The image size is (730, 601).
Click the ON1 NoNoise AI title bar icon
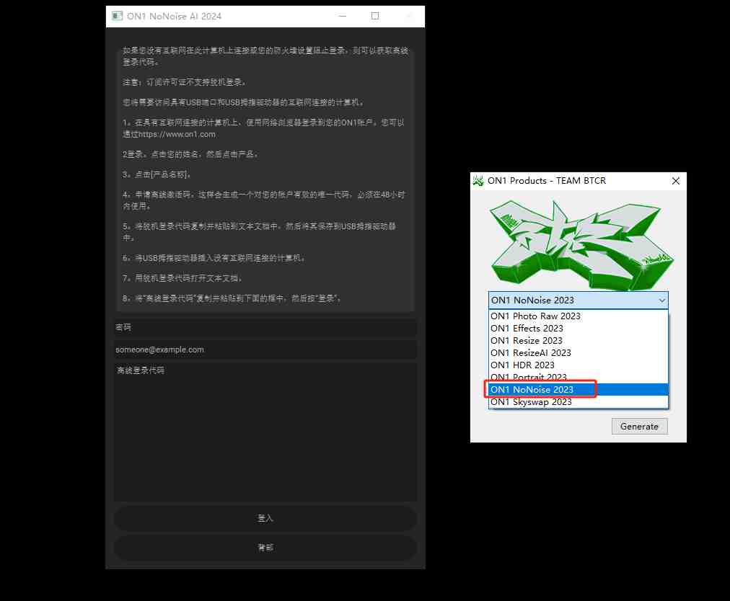tap(116, 16)
